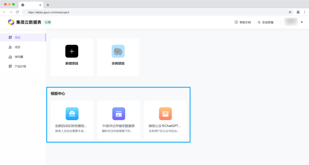Click the 成员 sidebar person icon
The height and width of the screenshot is (165, 309).
click(x=10, y=47)
